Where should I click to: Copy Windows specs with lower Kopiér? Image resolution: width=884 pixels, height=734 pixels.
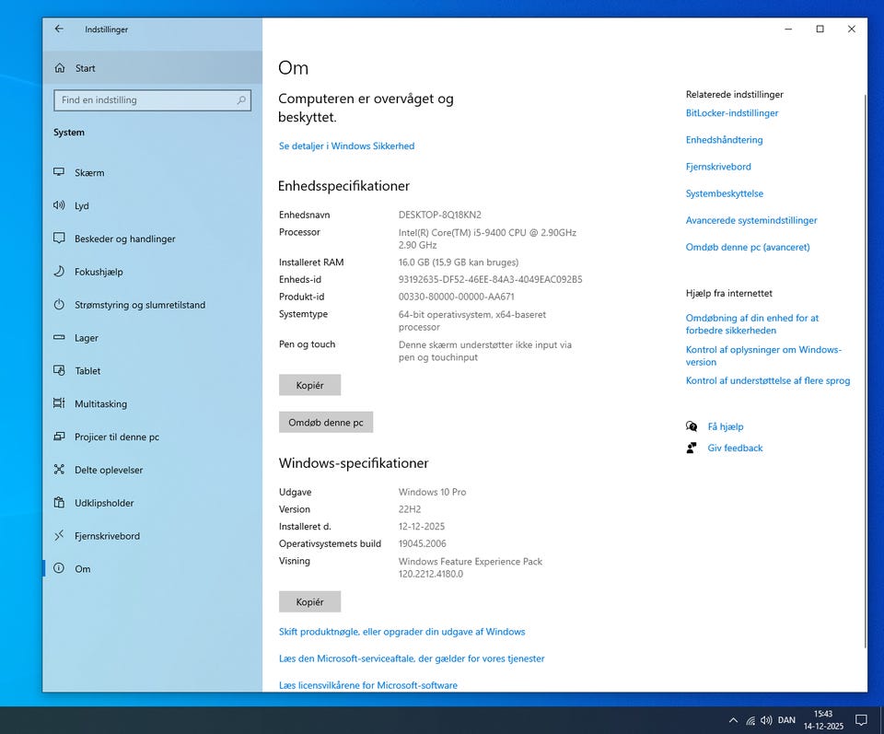pyautogui.click(x=309, y=601)
